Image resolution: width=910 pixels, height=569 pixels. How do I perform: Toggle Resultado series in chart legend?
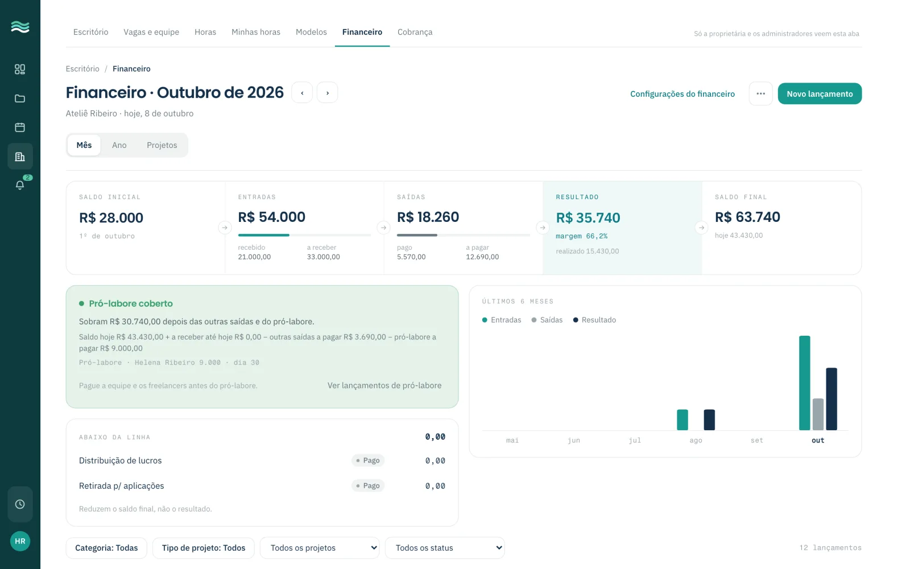pyautogui.click(x=595, y=320)
